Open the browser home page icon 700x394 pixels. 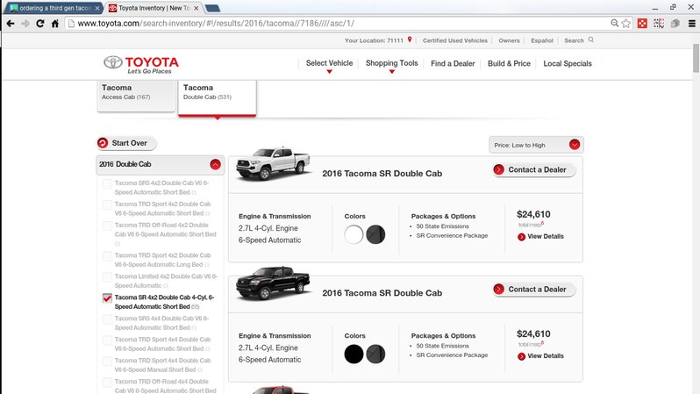click(x=55, y=23)
